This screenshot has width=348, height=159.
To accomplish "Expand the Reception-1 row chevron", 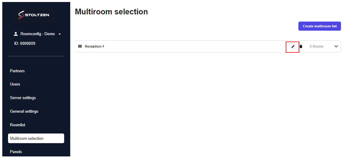I will point(336,46).
